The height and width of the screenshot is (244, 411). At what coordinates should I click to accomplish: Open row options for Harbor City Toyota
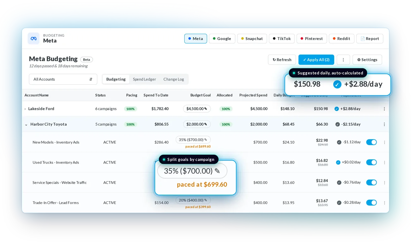click(x=384, y=124)
